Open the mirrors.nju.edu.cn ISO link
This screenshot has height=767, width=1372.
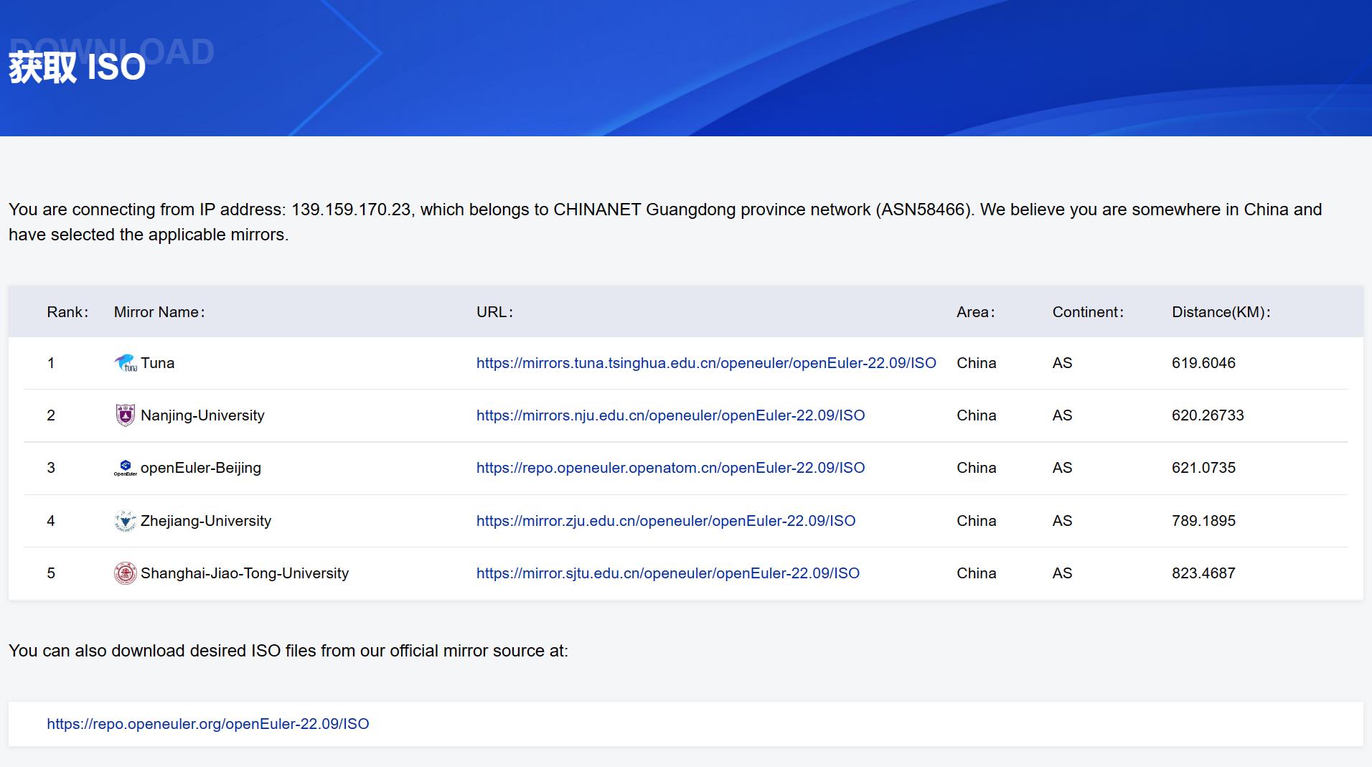pos(670,415)
